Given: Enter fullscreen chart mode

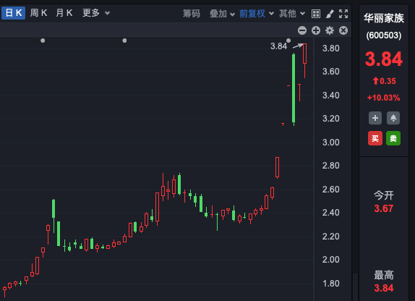Looking at the screenshot, I should (x=343, y=14).
